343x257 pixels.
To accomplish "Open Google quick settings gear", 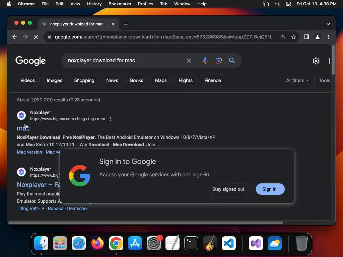I will (316, 61).
